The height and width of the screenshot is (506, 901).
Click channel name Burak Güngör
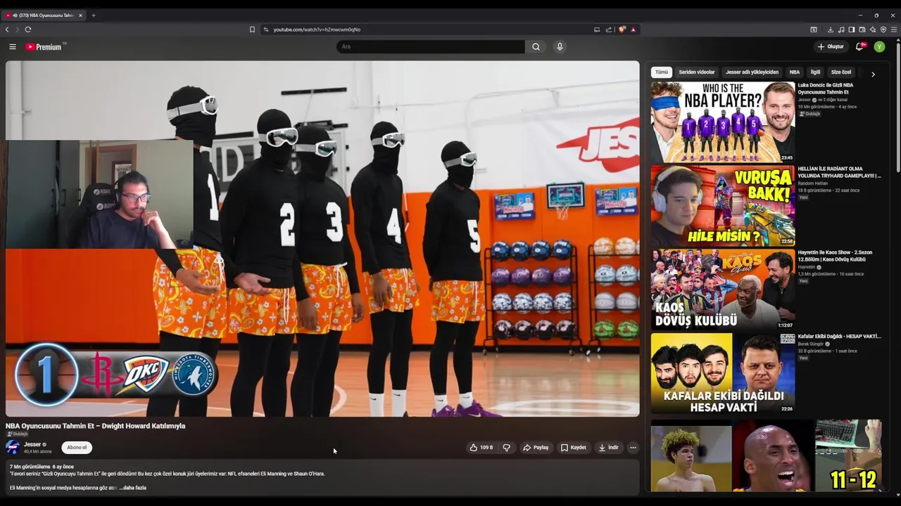pos(810,344)
